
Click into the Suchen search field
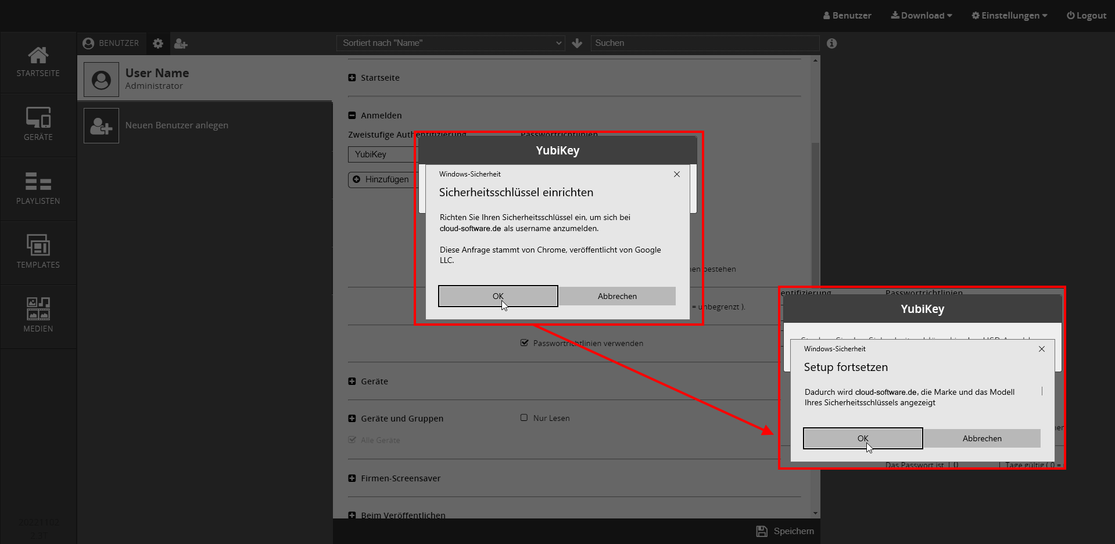(704, 43)
